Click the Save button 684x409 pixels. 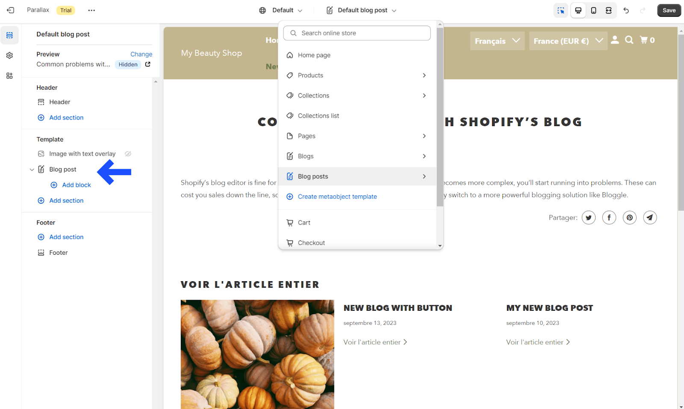pos(669,10)
